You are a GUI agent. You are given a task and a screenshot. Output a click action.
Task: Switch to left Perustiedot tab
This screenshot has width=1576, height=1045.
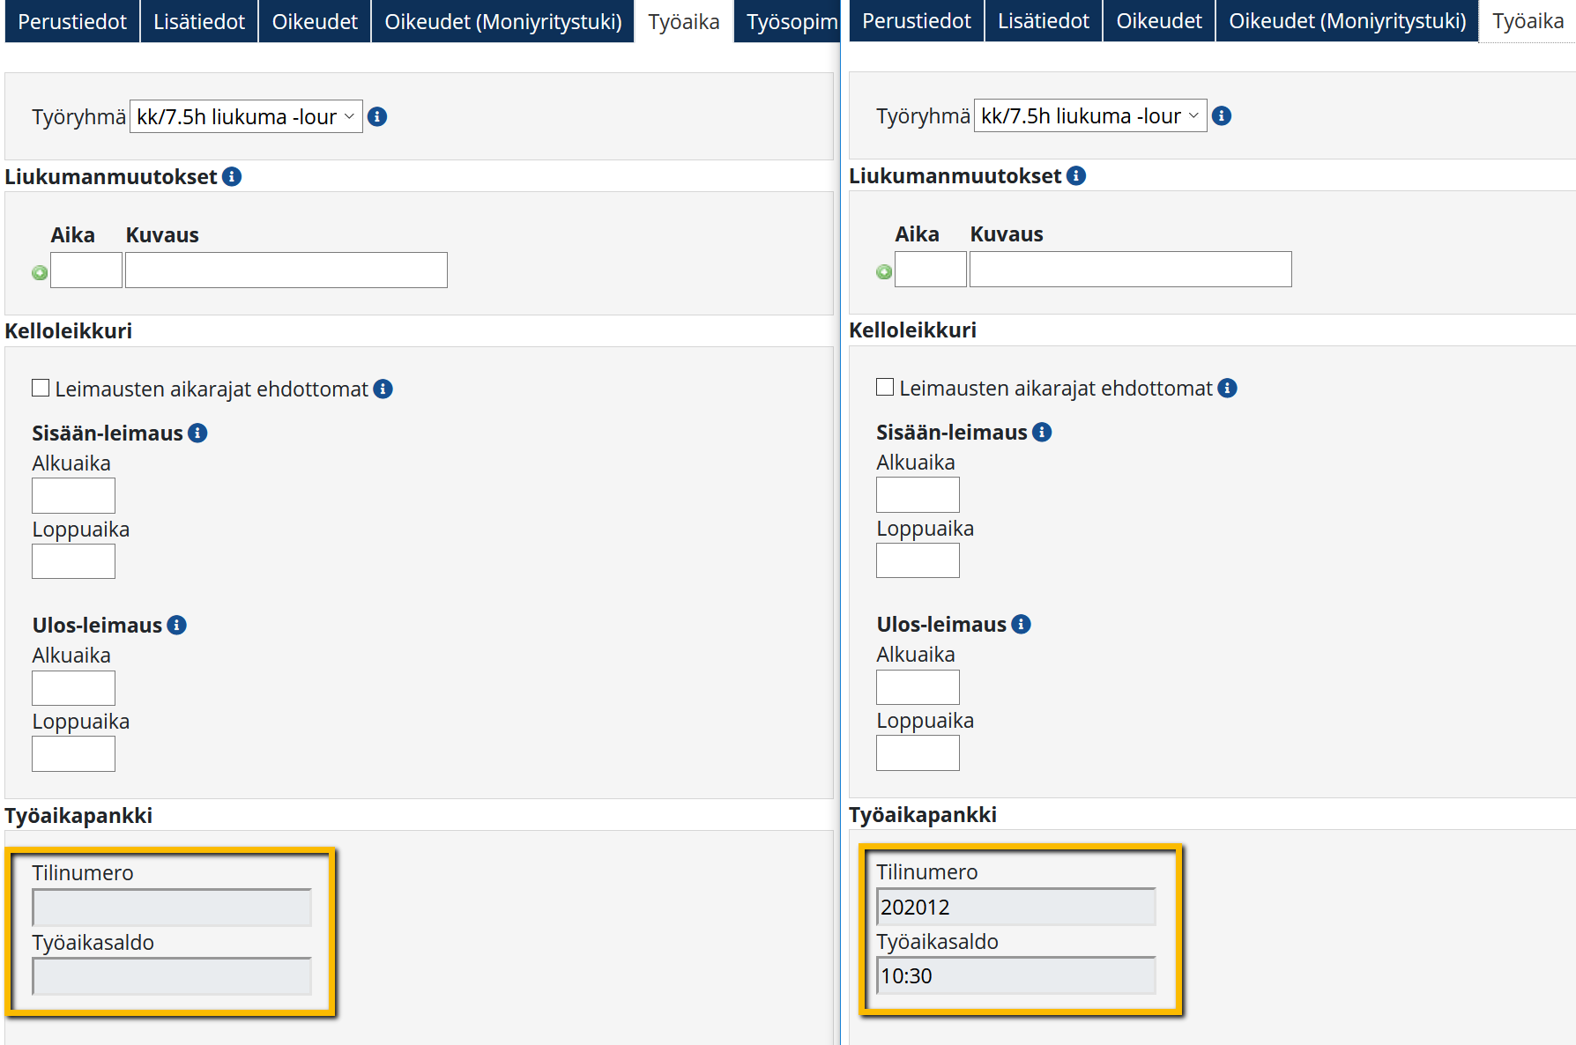coord(72,21)
